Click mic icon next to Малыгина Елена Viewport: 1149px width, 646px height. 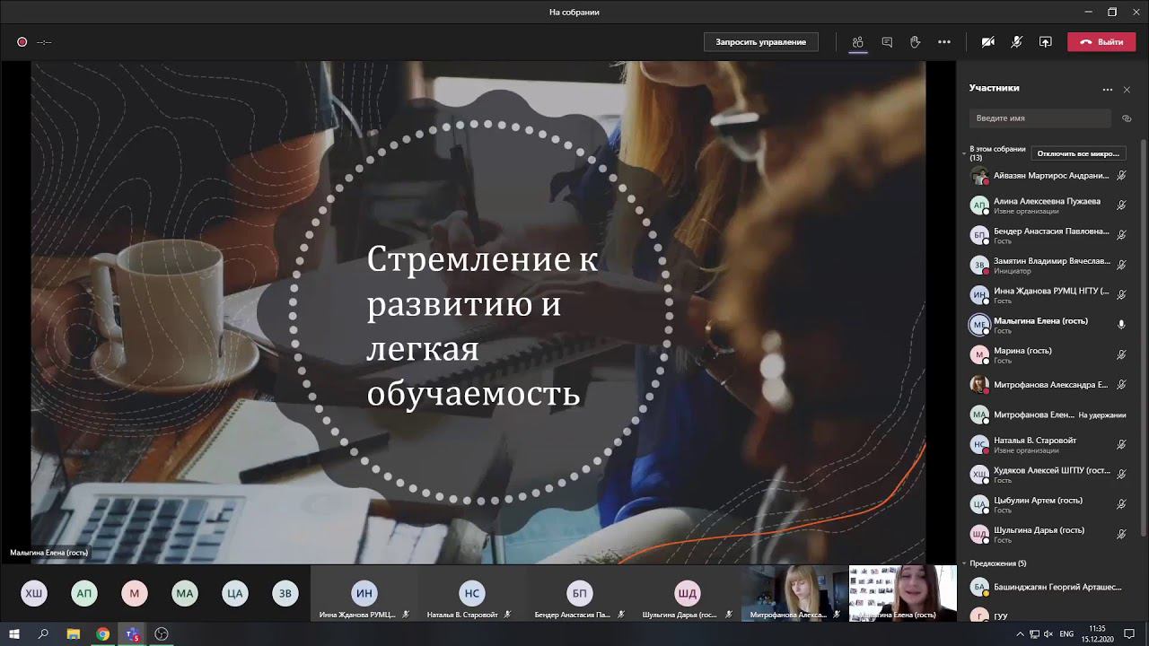coord(1121,325)
